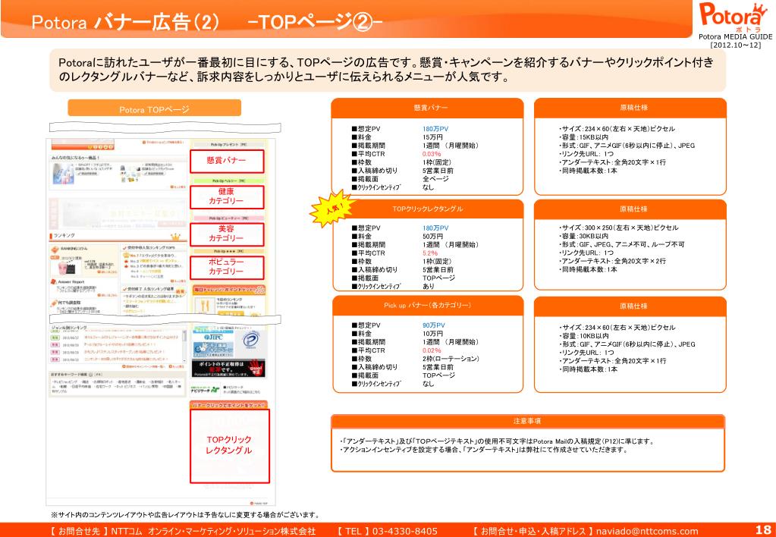
Task: Click the phone number 03-4330-8405
Action: pyautogui.click(x=405, y=531)
